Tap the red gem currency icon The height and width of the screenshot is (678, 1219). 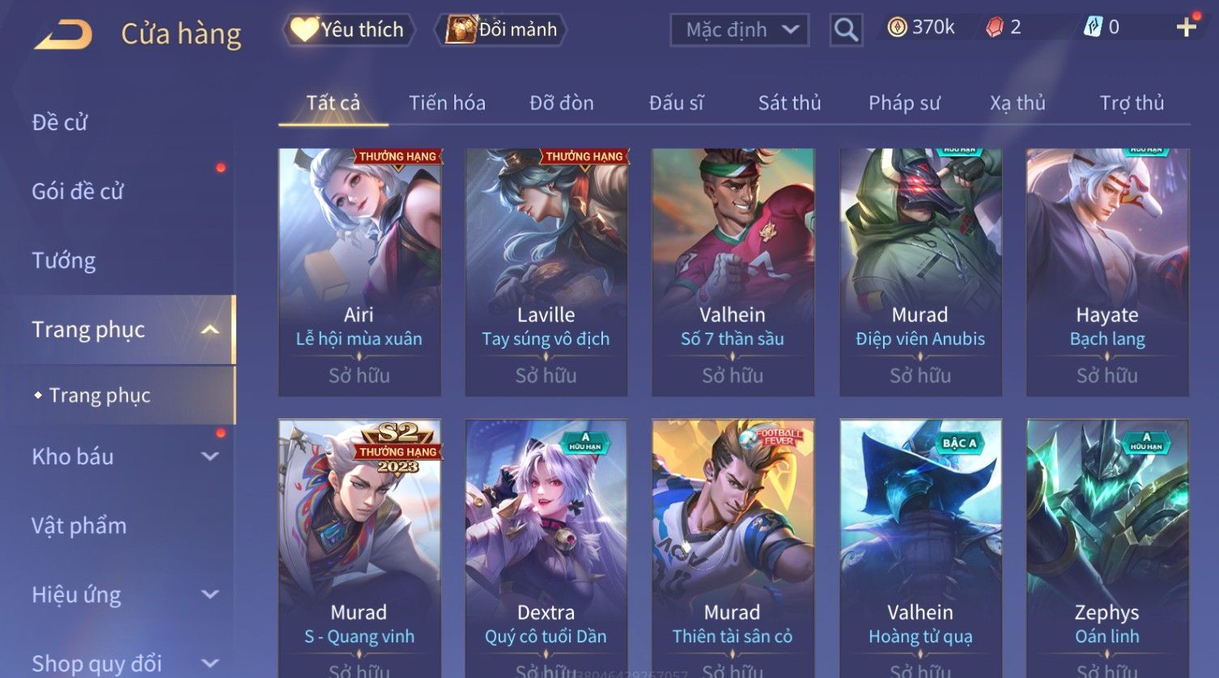pyautogui.click(x=994, y=28)
